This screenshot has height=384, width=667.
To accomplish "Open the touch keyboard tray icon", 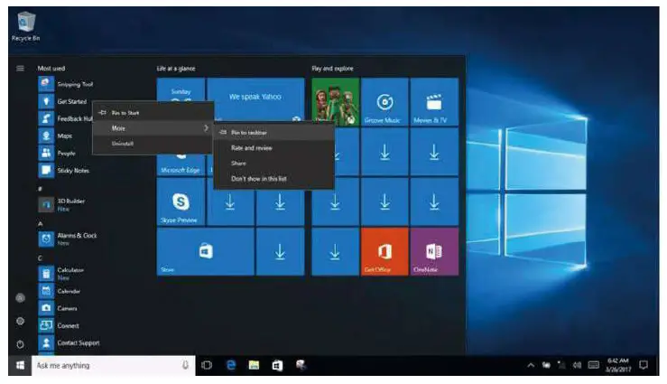I will (x=593, y=365).
